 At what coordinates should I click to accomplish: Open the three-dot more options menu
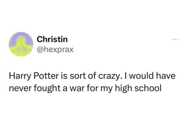(175, 40)
